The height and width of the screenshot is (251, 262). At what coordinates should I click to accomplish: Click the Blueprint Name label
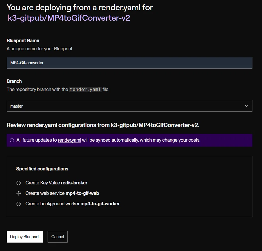click(23, 40)
